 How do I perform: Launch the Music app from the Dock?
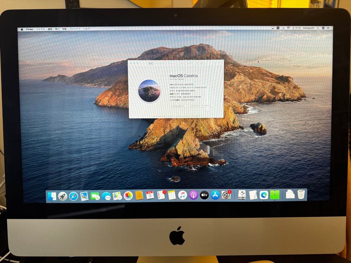click(183, 195)
